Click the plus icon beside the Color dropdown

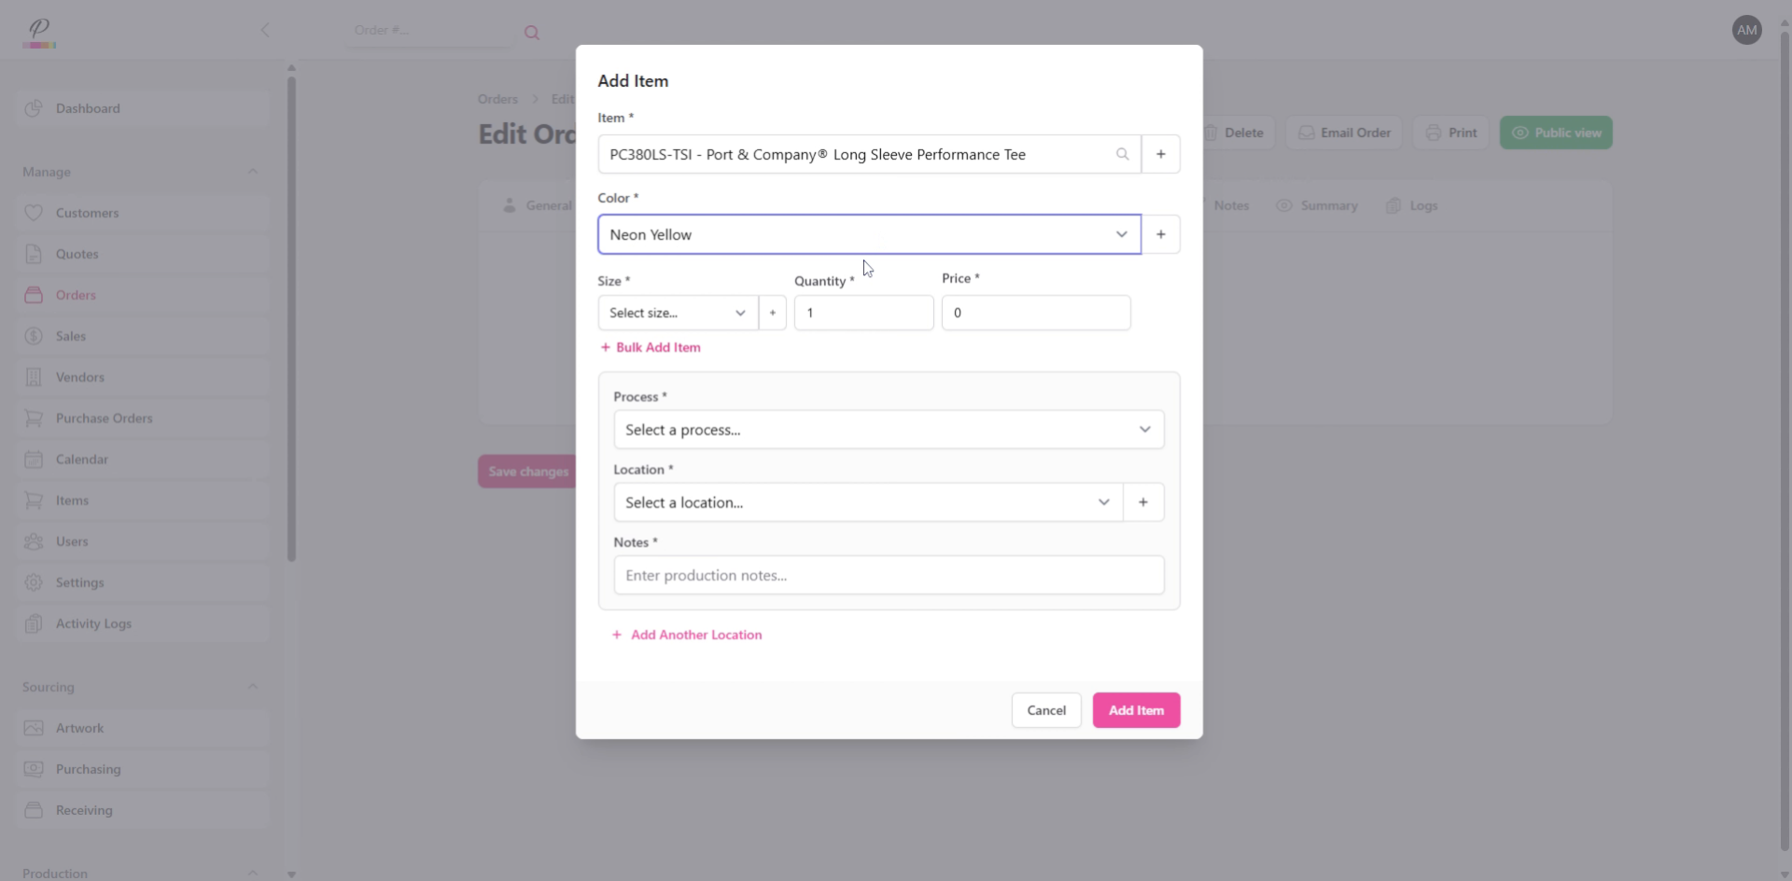click(x=1160, y=233)
